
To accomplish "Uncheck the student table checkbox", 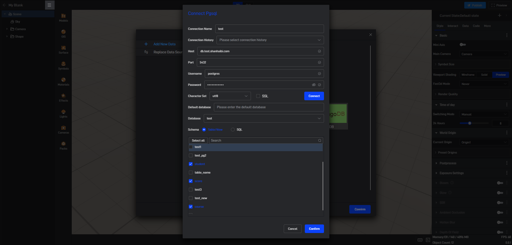I will 191,164.
